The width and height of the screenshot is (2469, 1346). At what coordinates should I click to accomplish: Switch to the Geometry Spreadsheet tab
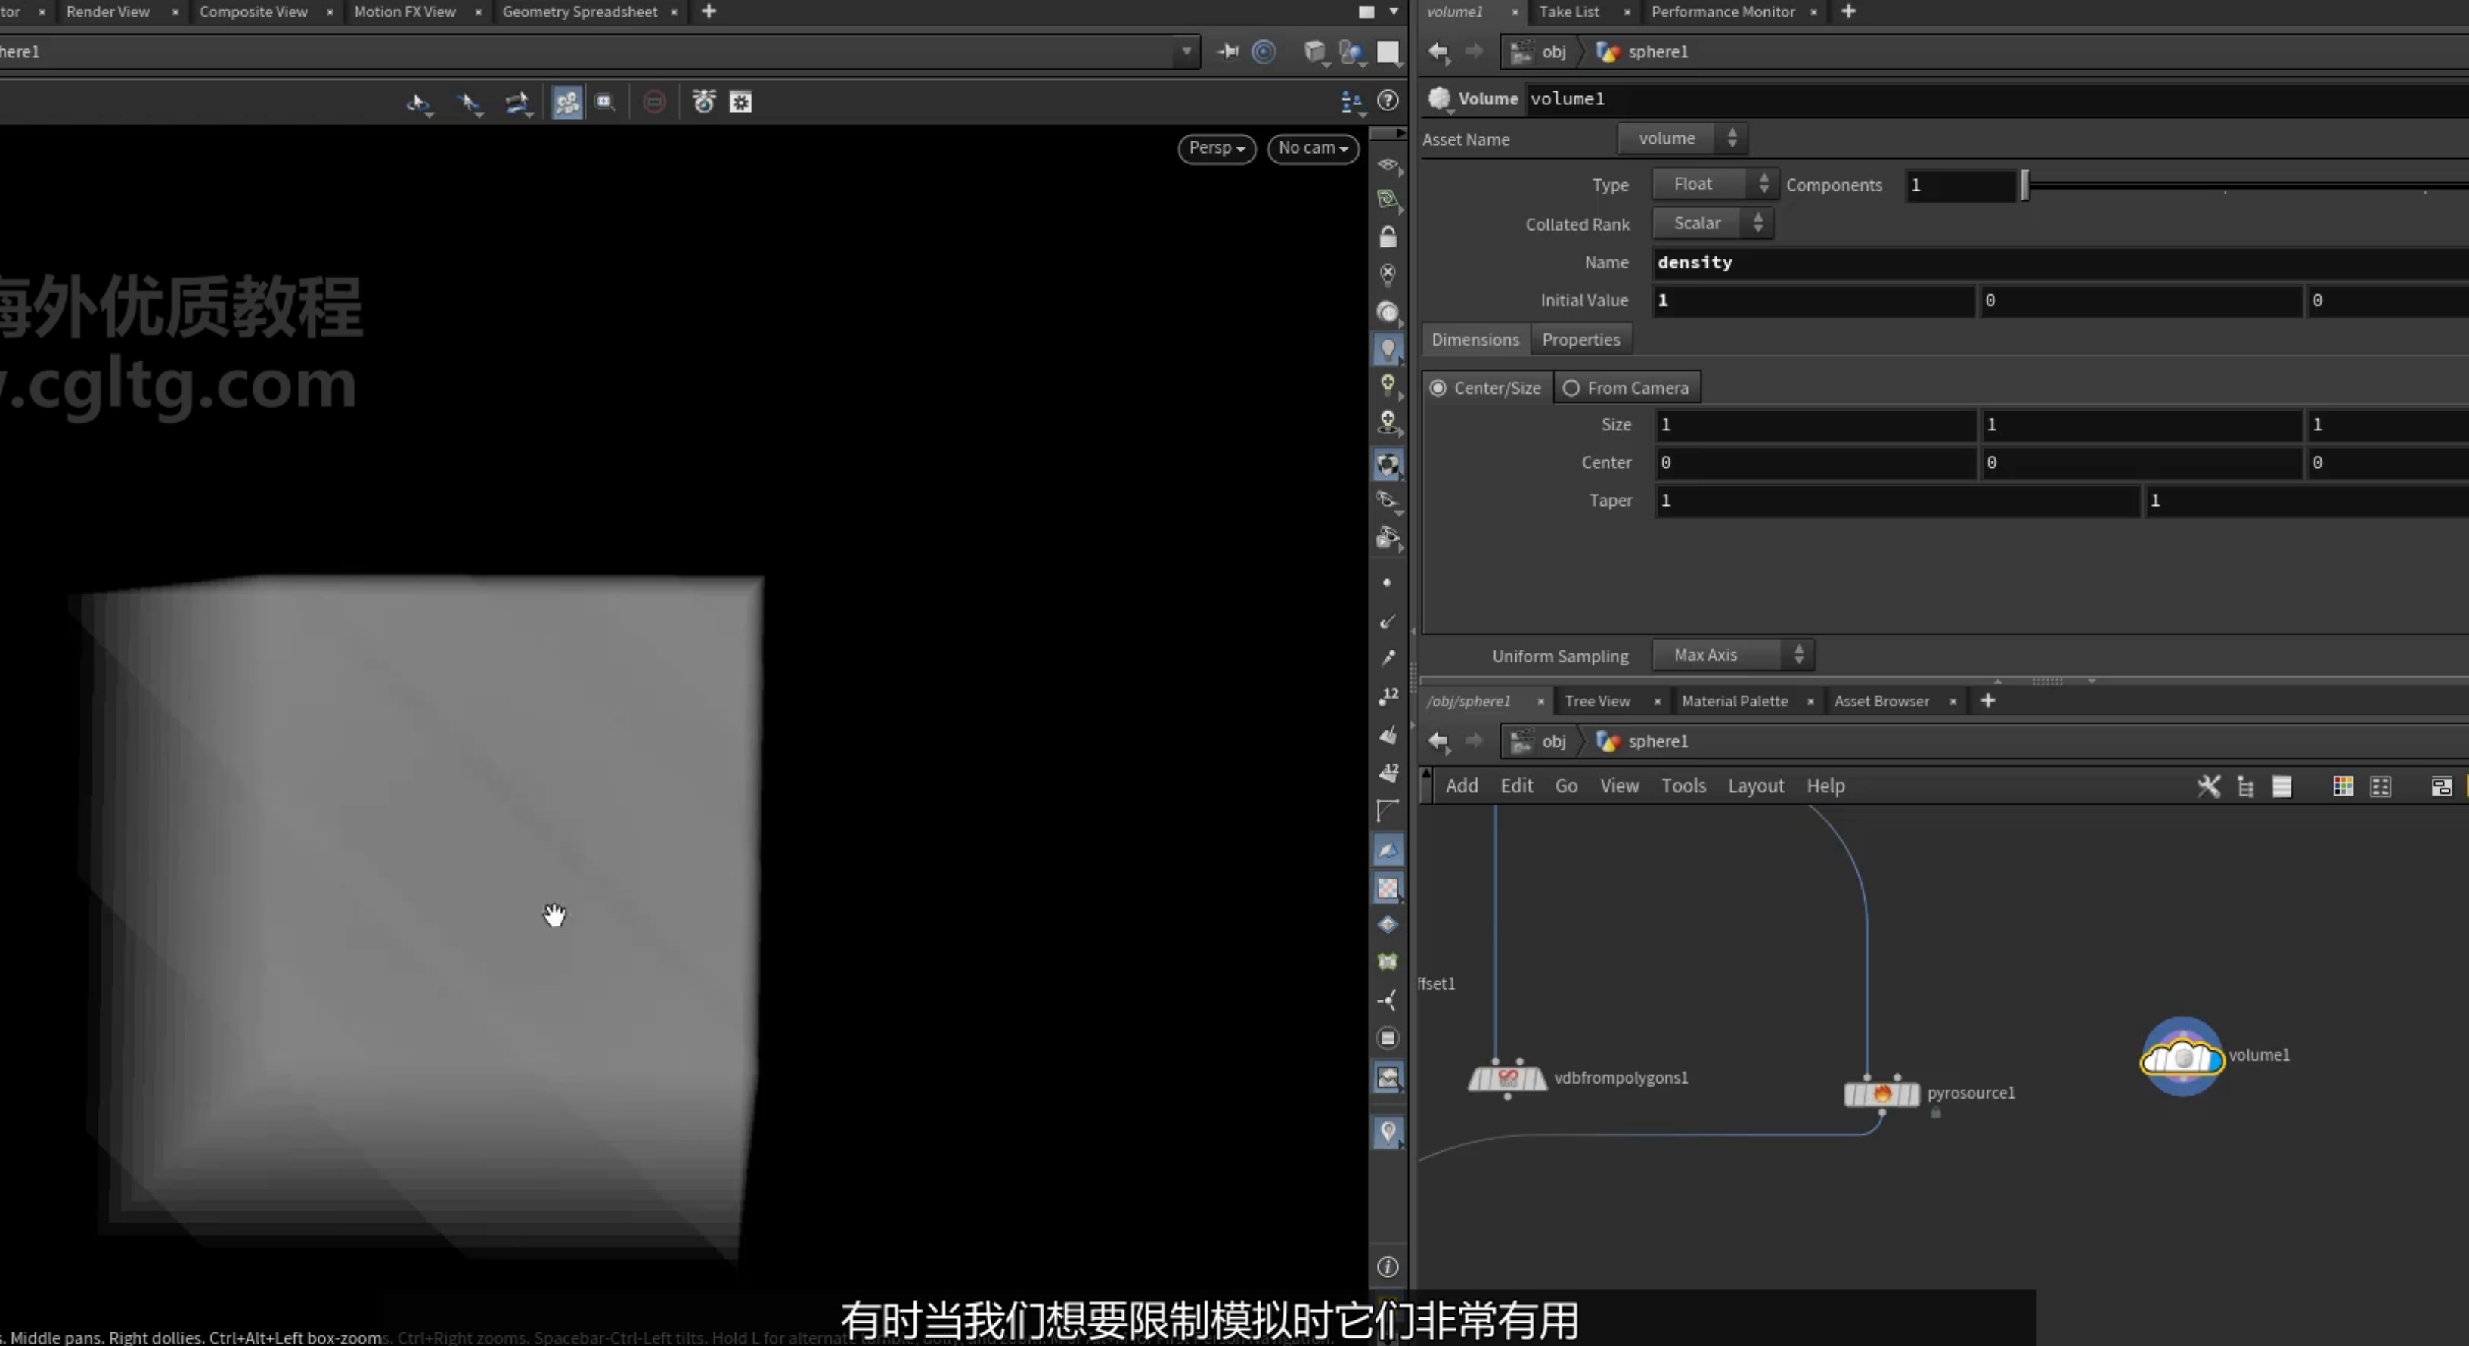click(x=579, y=11)
